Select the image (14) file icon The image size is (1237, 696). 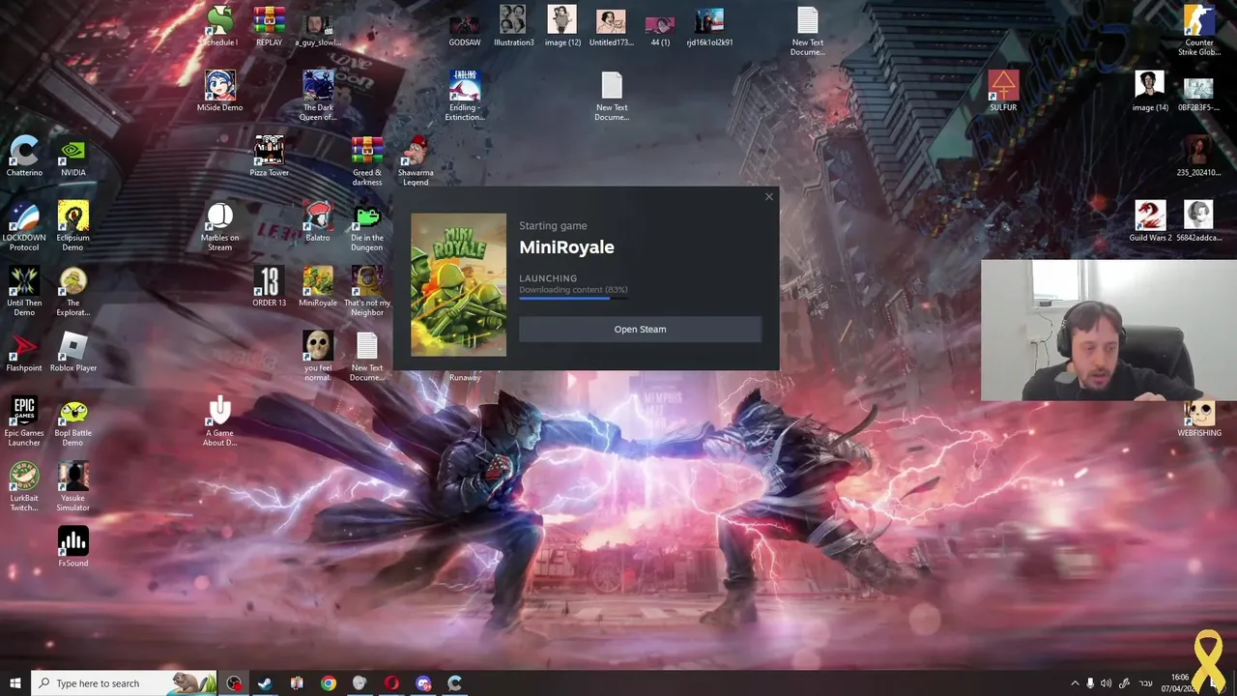[x=1150, y=91]
